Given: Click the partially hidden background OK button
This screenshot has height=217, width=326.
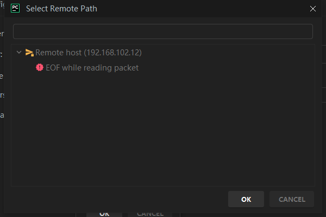Looking at the screenshot, I should click(104, 214).
